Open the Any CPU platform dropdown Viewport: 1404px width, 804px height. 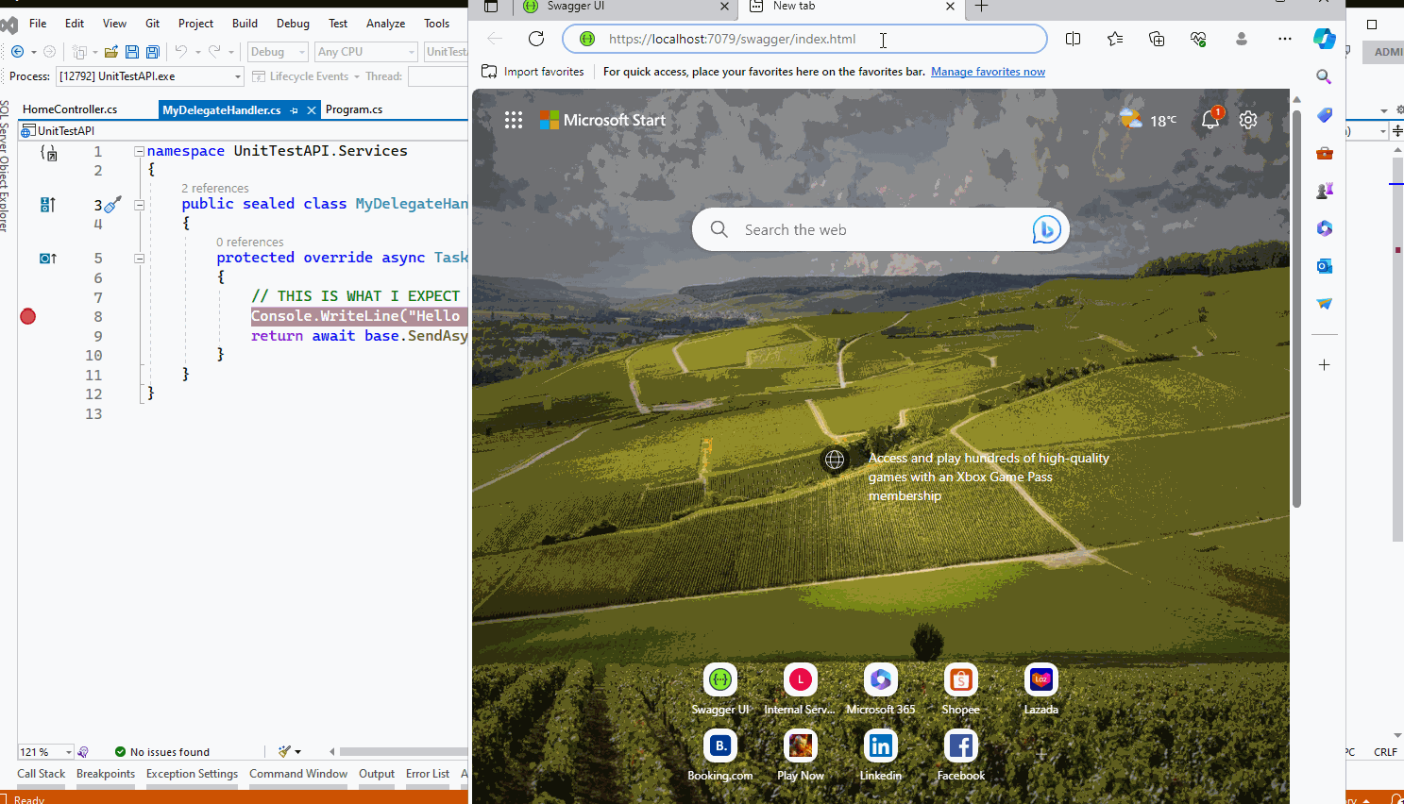click(x=366, y=52)
